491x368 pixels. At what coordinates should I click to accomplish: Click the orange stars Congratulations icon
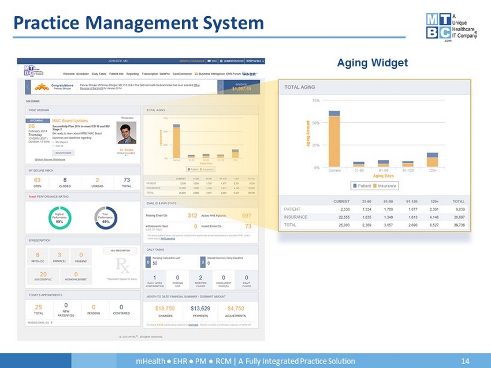point(42,87)
